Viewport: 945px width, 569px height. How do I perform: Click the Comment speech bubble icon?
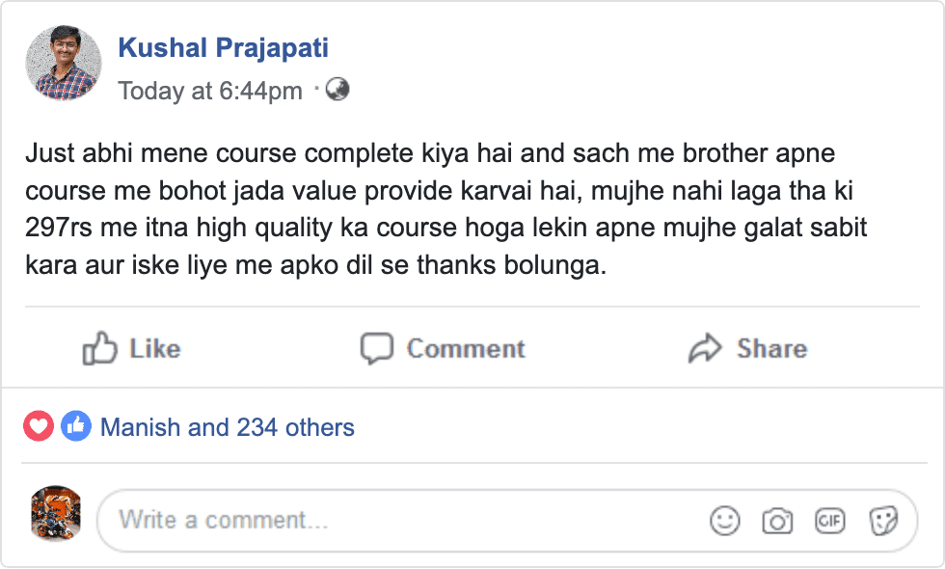376,348
